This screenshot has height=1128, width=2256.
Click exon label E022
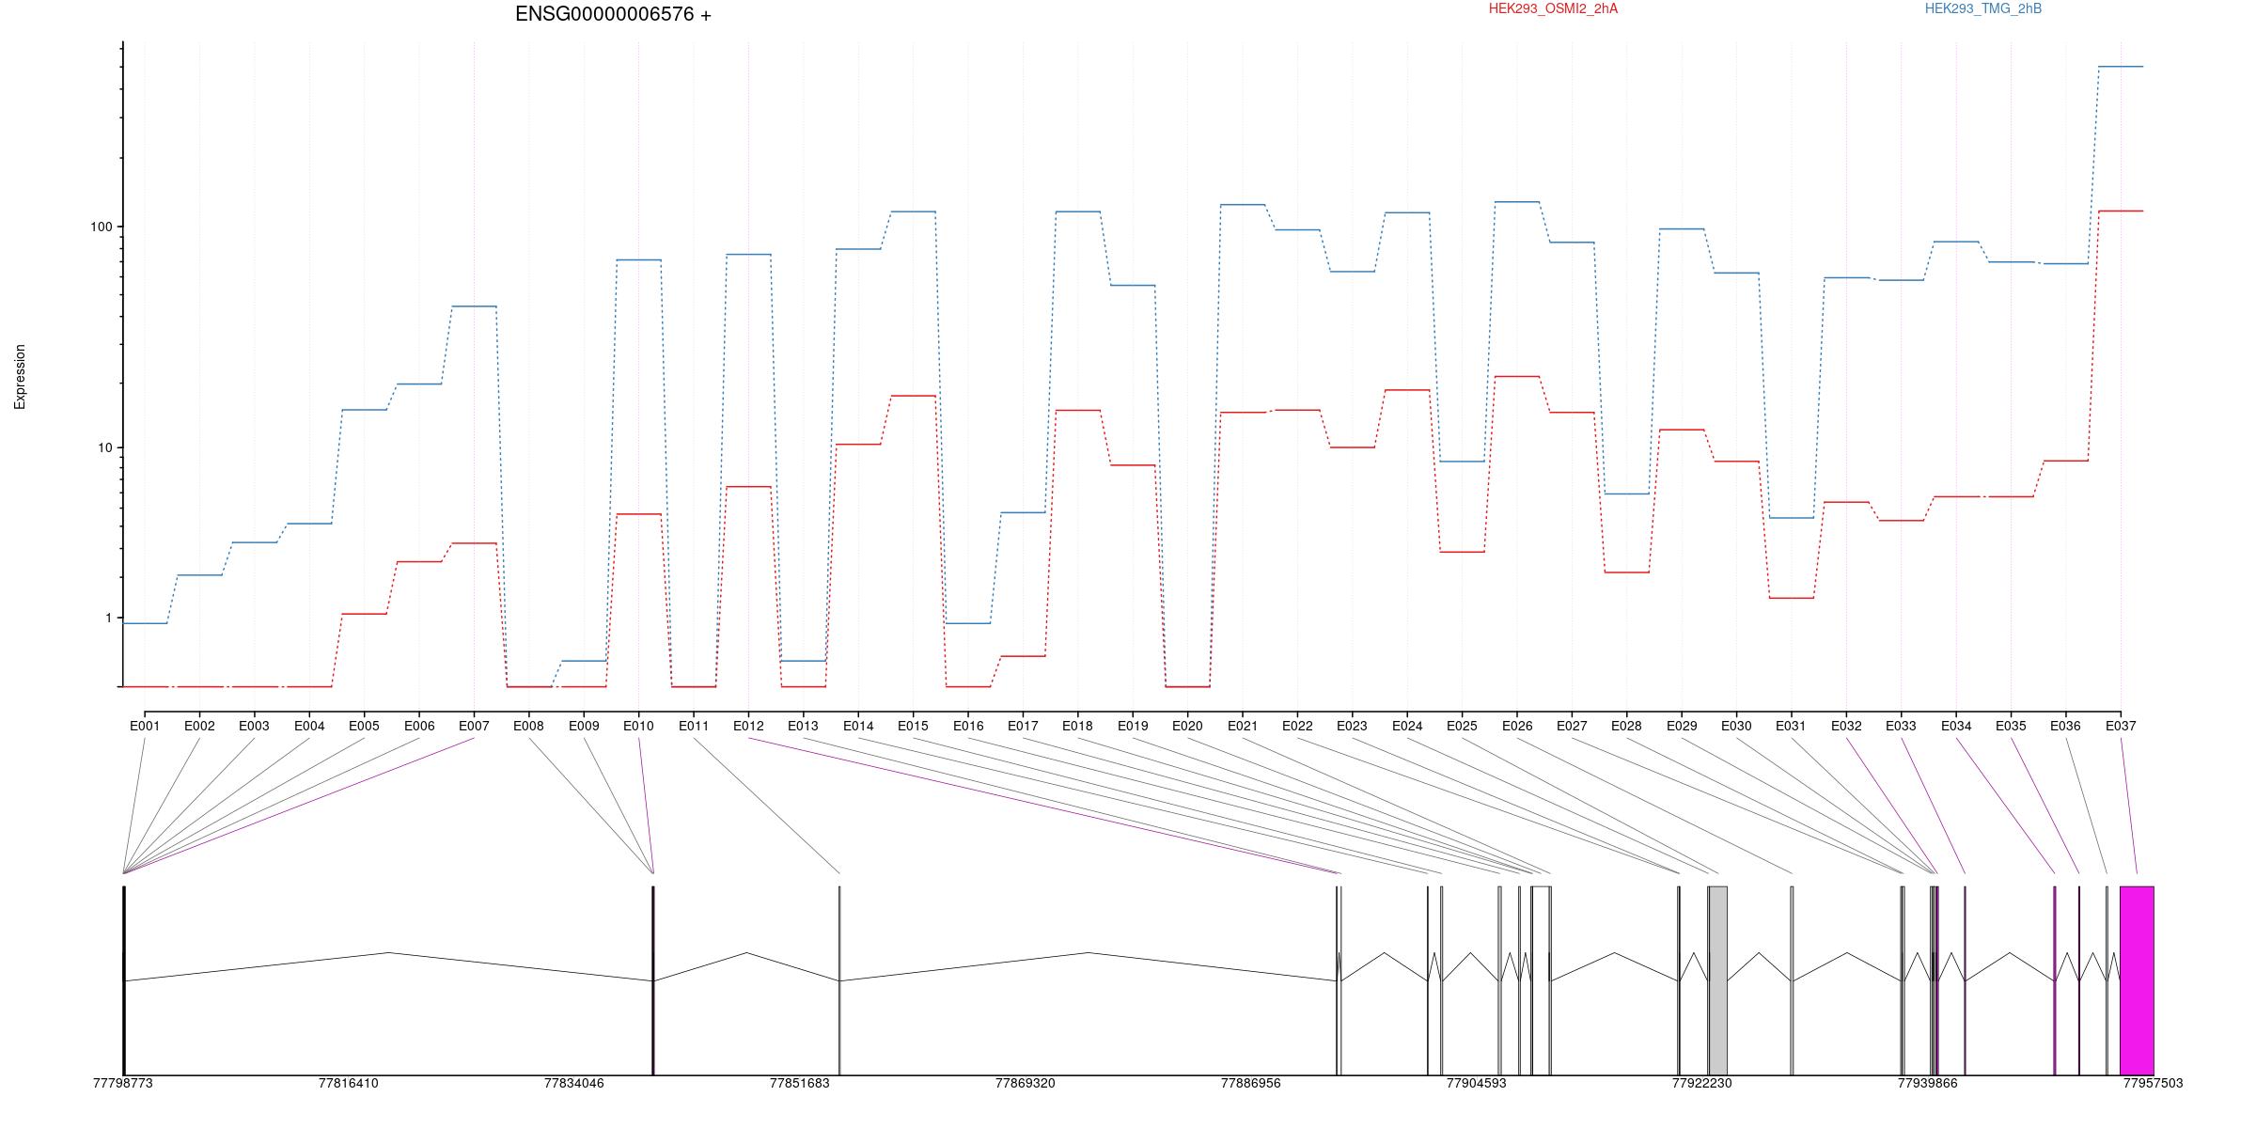tap(1297, 726)
